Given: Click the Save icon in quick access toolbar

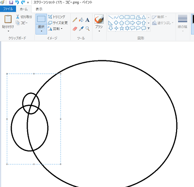Looking at the screenshot, I should tap(11, 2).
